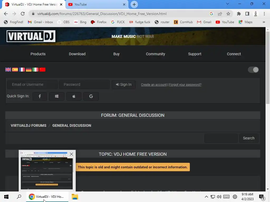The width and height of the screenshot is (270, 202).
Task: Focus the Password field
Action: point(84,84)
